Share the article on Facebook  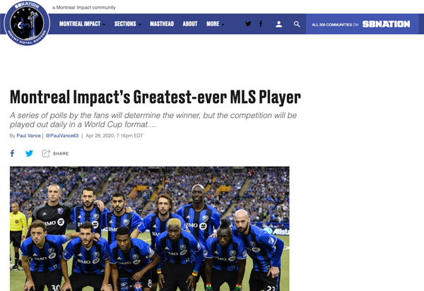tap(12, 153)
